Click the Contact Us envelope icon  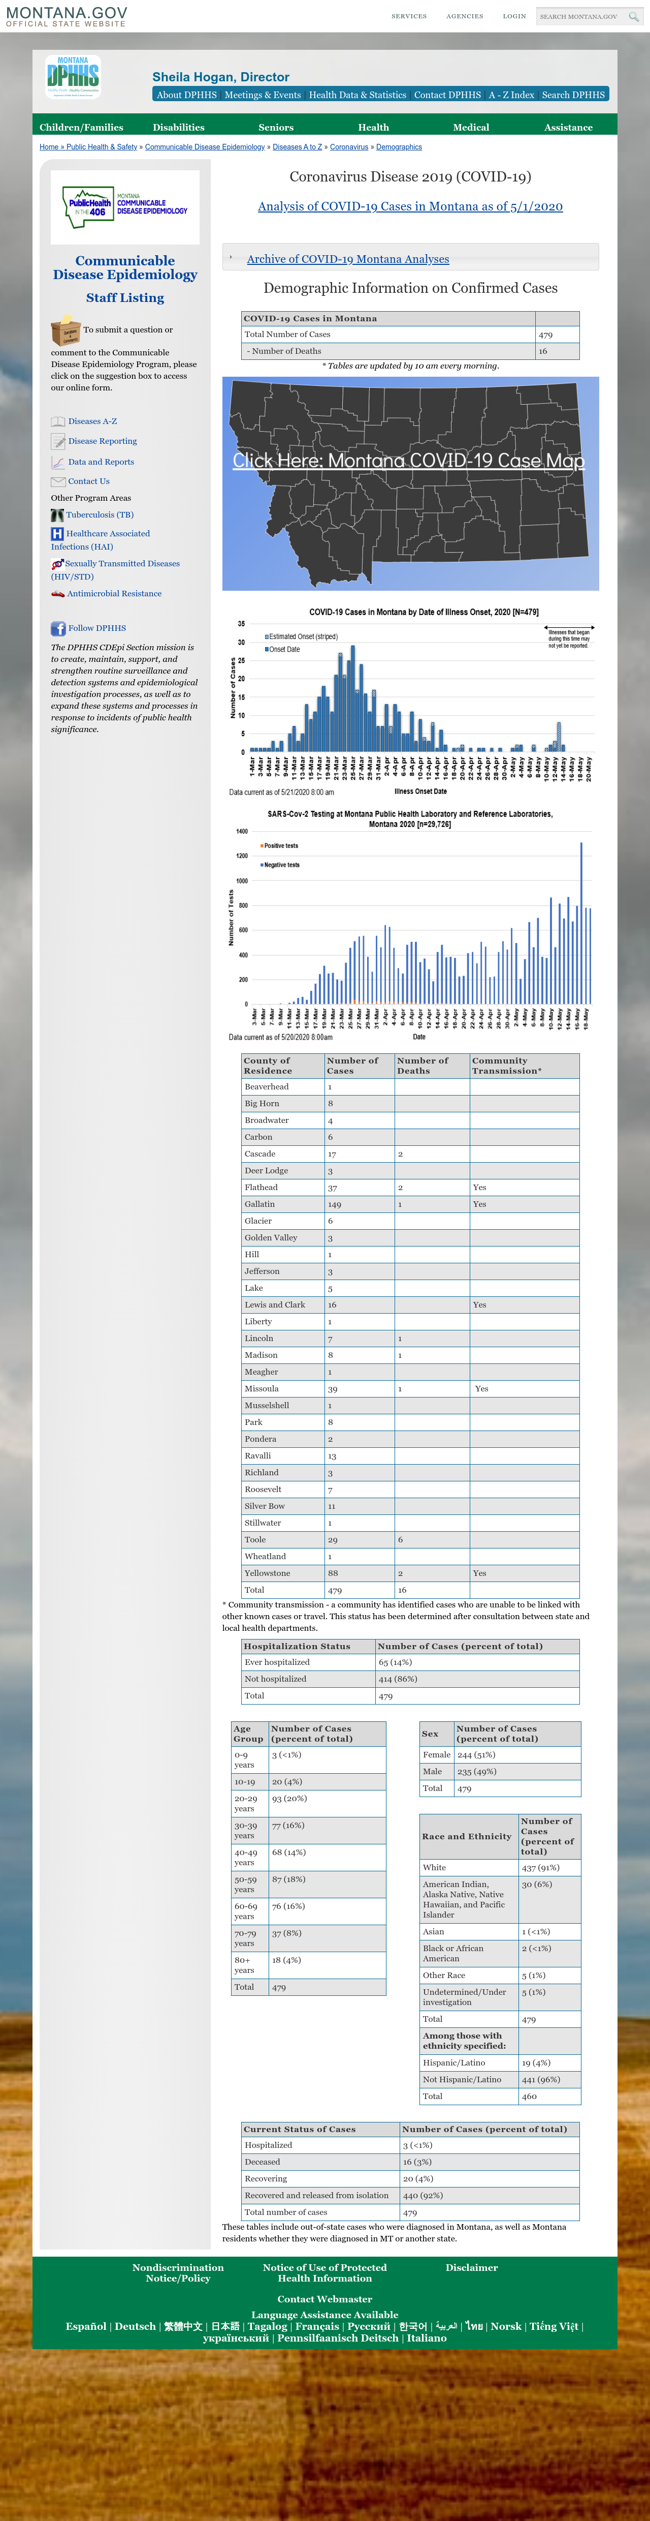click(58, 481)
